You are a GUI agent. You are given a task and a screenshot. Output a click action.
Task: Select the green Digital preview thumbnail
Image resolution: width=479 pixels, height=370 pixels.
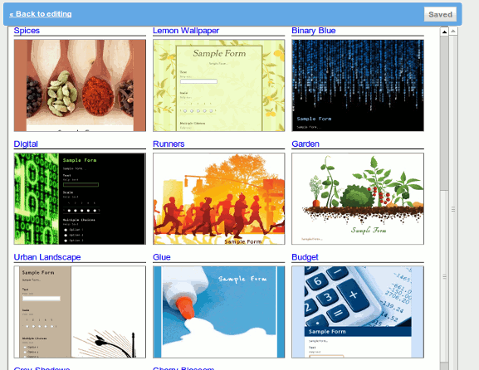tap(80, 199)
